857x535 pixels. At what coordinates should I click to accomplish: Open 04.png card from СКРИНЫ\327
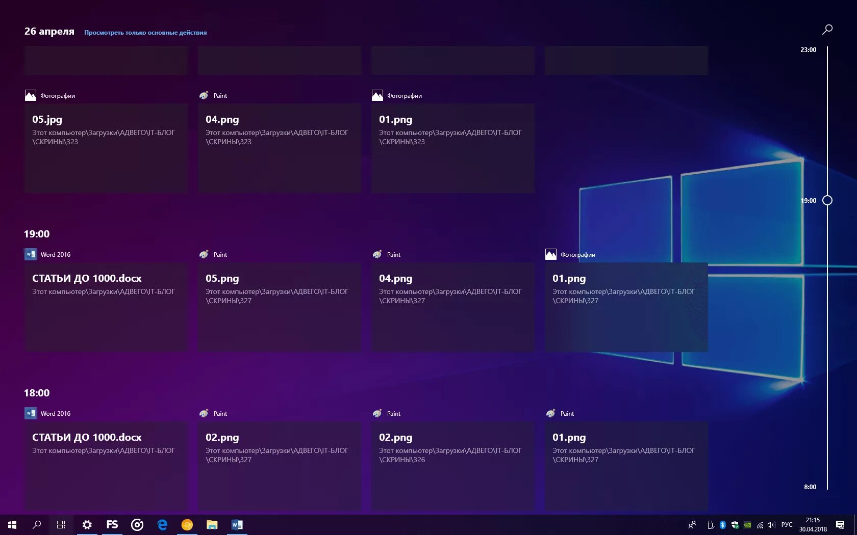pos(453,307)
